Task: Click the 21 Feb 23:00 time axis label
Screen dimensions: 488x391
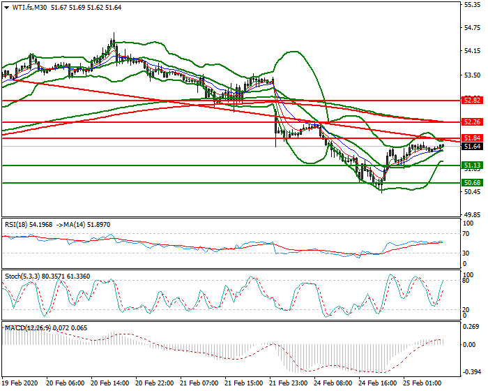Action: [x=289, y=383]
